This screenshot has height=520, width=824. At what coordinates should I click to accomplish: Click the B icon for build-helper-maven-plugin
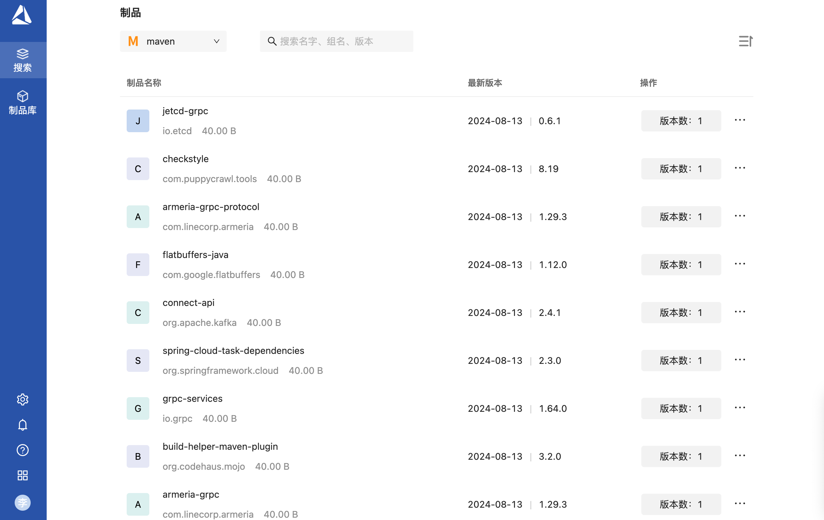tap(138, 456)
